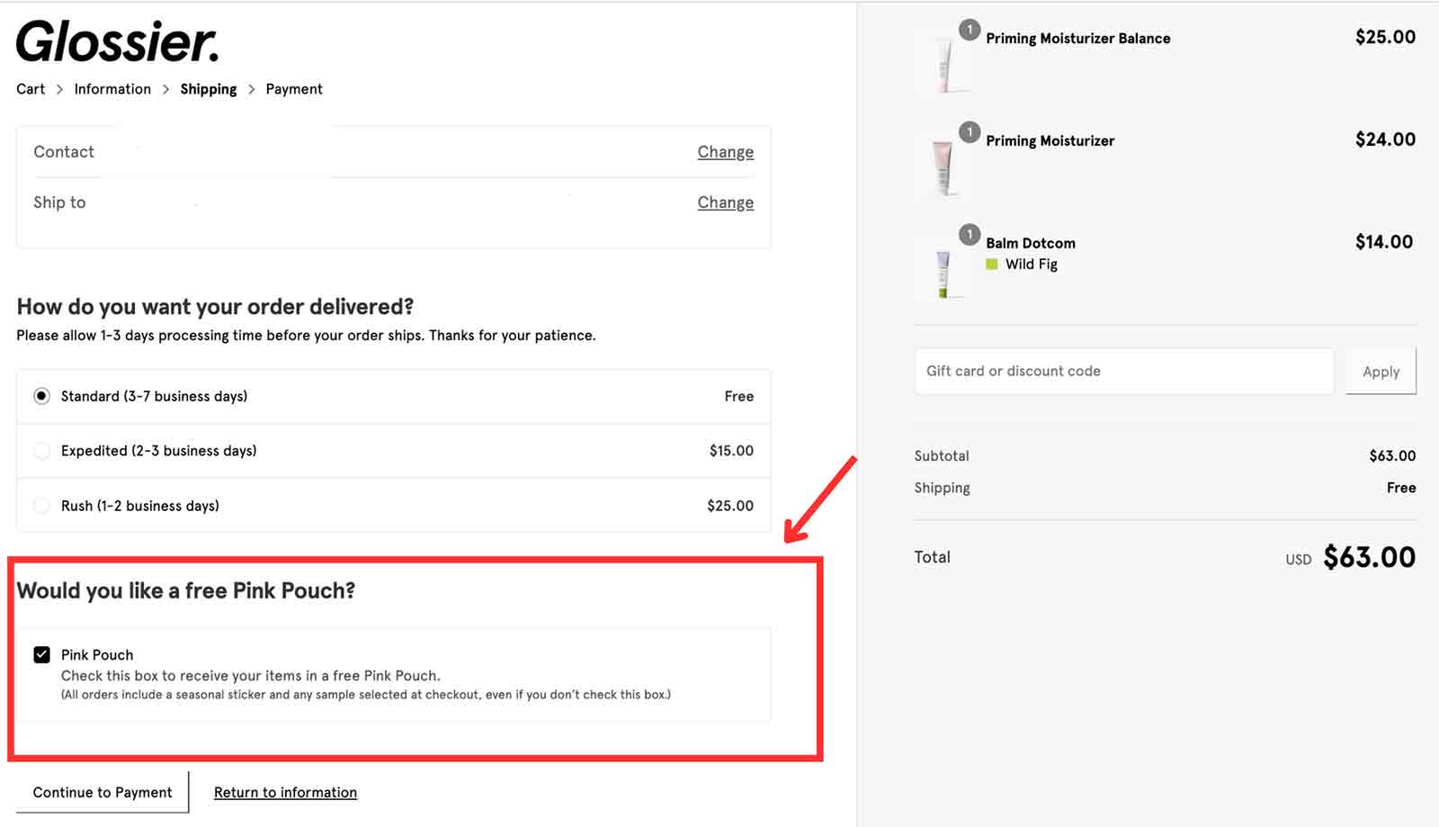Click the Balm Dotcom product name

pos(1031,243)
